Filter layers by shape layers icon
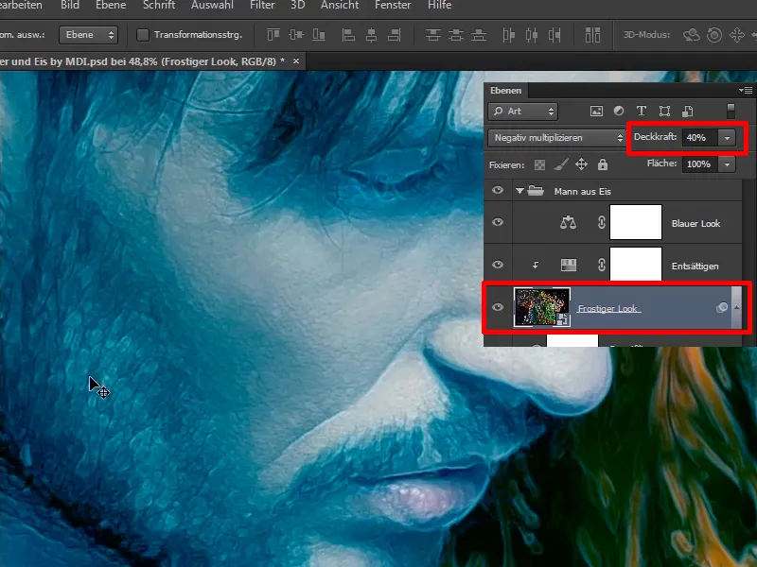The width and height of the screenshot is (757, 567). coord(664,112)
